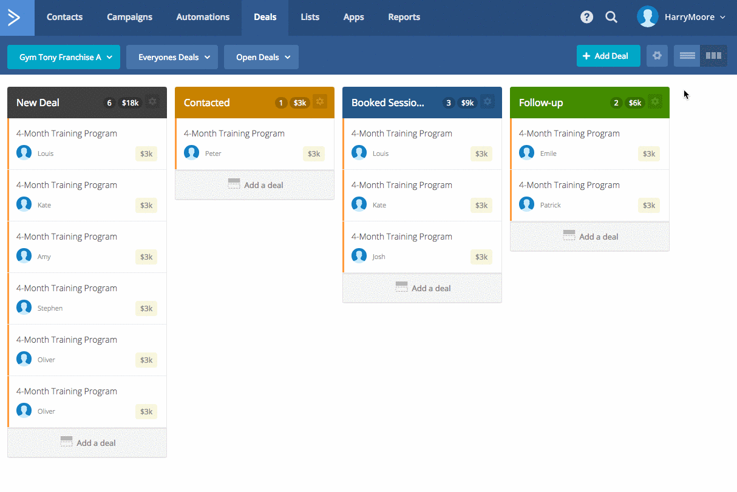The image size is (737, 492).
Task: Go to the Campaigns tab
Action: pyautogui.click(x=129, y=17)
